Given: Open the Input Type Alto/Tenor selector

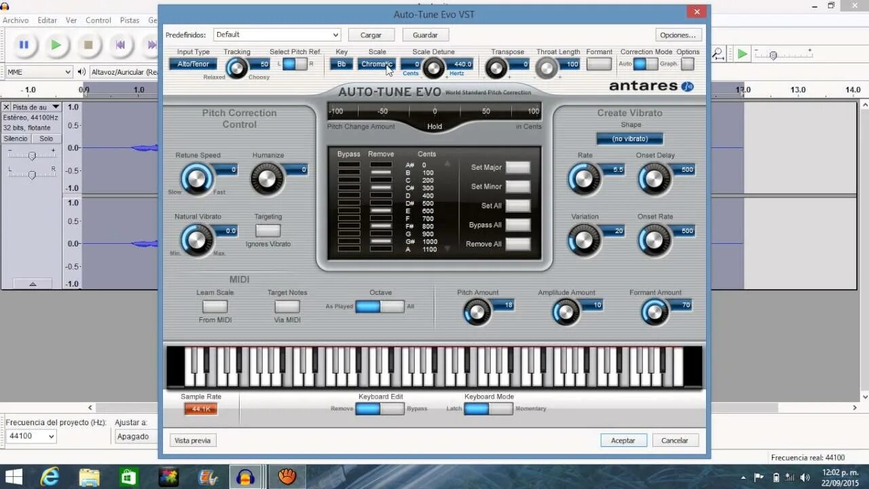Looking at the screenshot, I should (193, 64).
